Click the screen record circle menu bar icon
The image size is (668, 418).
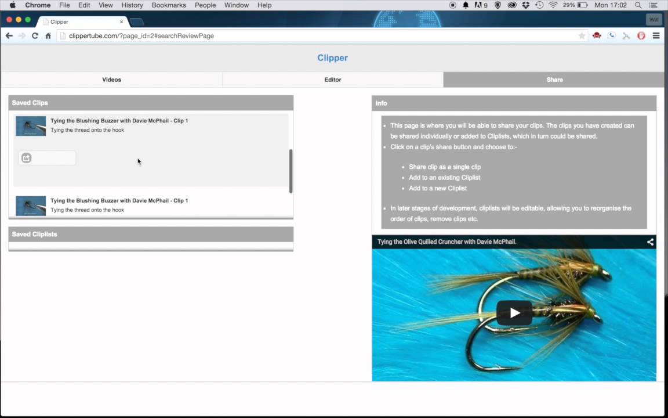tap(452, 5)
